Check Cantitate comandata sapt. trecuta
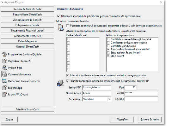The image size is (172, 130). pyautogui.click(x=108, y=39)
